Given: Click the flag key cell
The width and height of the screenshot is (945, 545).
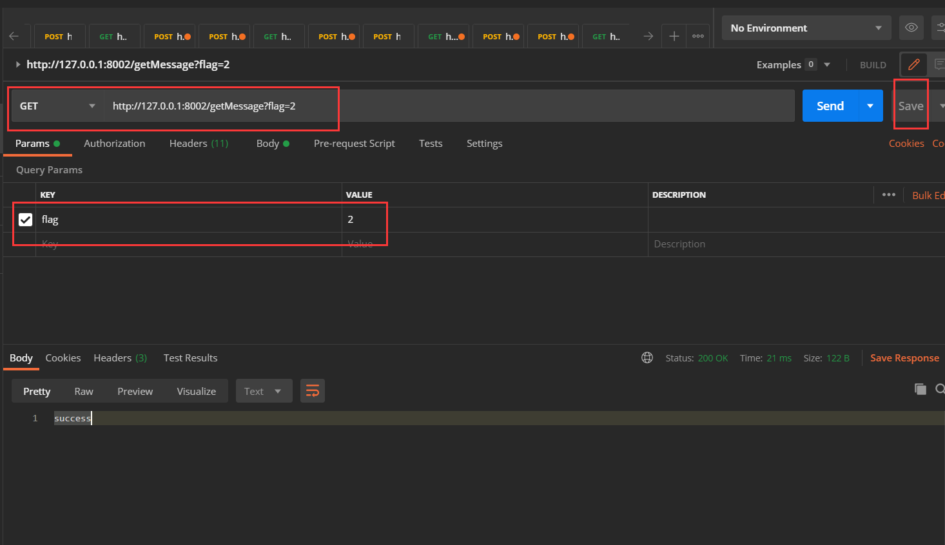Looking at the screenshot, I should [x=189, y=220].
